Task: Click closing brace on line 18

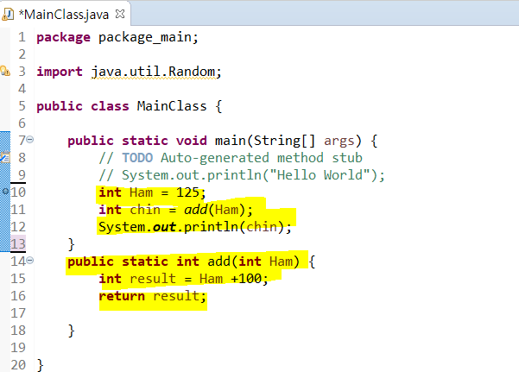Action: pyautogui.click(x=71, y=331)
